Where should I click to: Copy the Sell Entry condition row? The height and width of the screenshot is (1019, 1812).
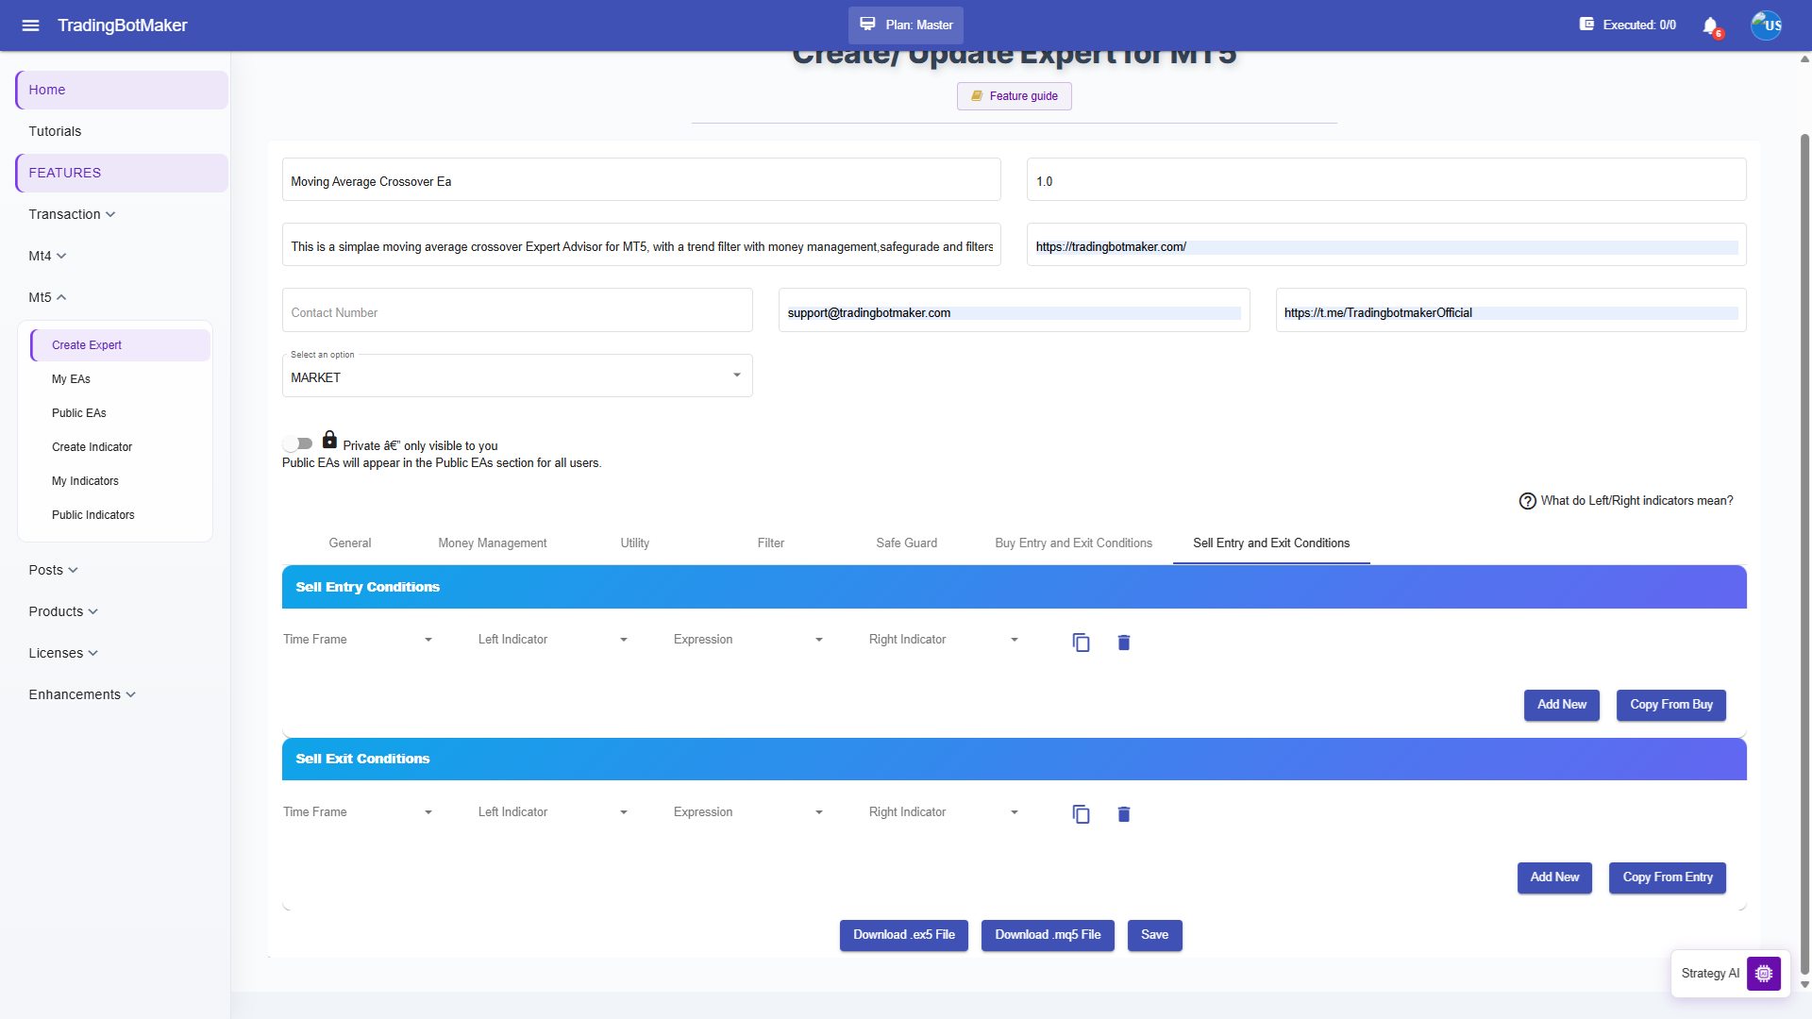coord(1082,643)
